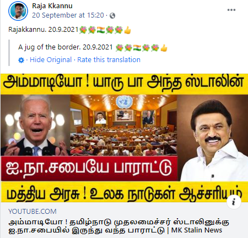248x238 pixels.
Task: Click the thumbs-up emoji in original post
Action: [x=127, y=30]
